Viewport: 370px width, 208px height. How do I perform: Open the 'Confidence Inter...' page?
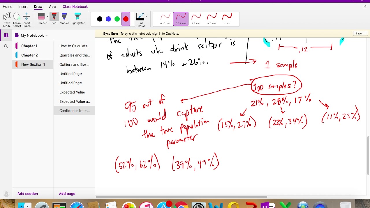74,111
